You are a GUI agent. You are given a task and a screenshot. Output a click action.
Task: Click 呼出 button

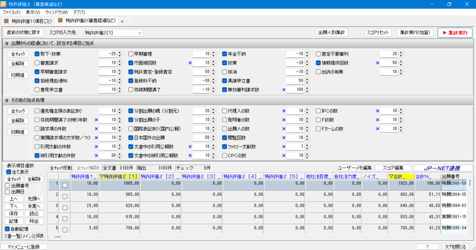tap(34, 222)
